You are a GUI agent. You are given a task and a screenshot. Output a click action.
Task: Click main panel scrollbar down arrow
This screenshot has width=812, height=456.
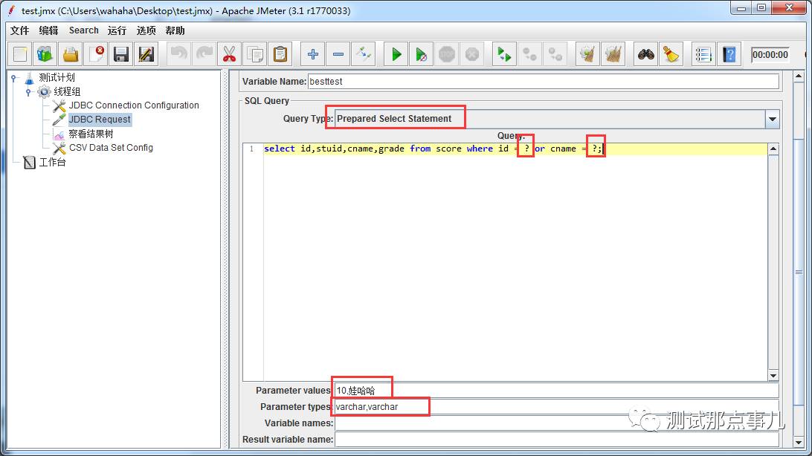(799, 443)
